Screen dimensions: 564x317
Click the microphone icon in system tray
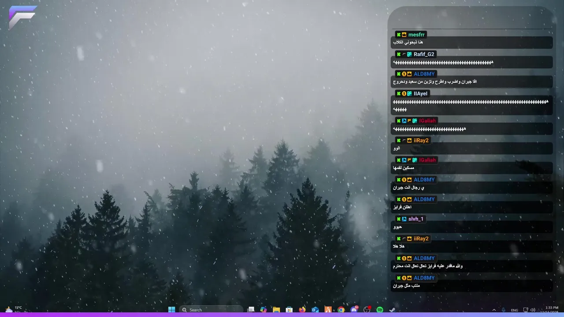tap(504, 310)
